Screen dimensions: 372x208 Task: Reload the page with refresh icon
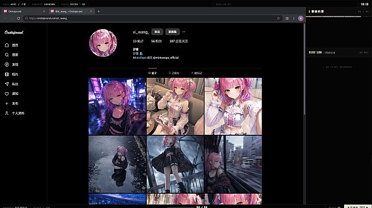tap(19, 18)
